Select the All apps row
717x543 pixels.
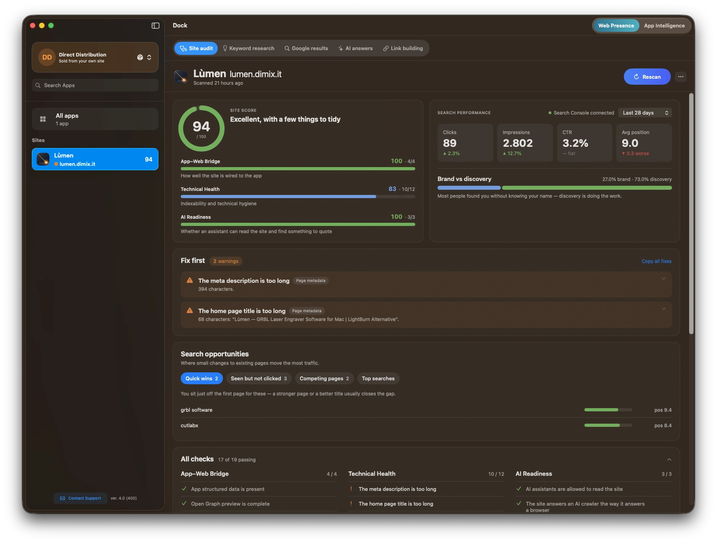[x=95, y=119]
